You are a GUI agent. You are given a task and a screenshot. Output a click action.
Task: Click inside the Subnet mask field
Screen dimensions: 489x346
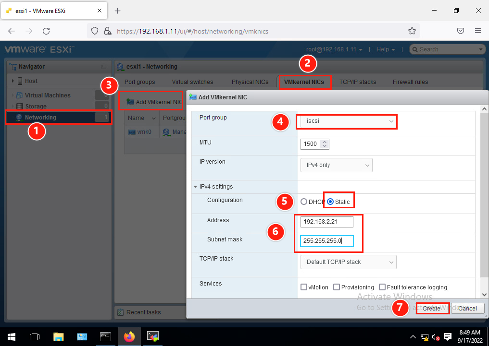[326, 241]
